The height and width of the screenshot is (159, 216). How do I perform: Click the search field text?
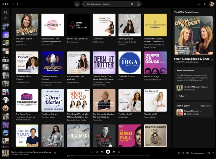pos(99,4)
